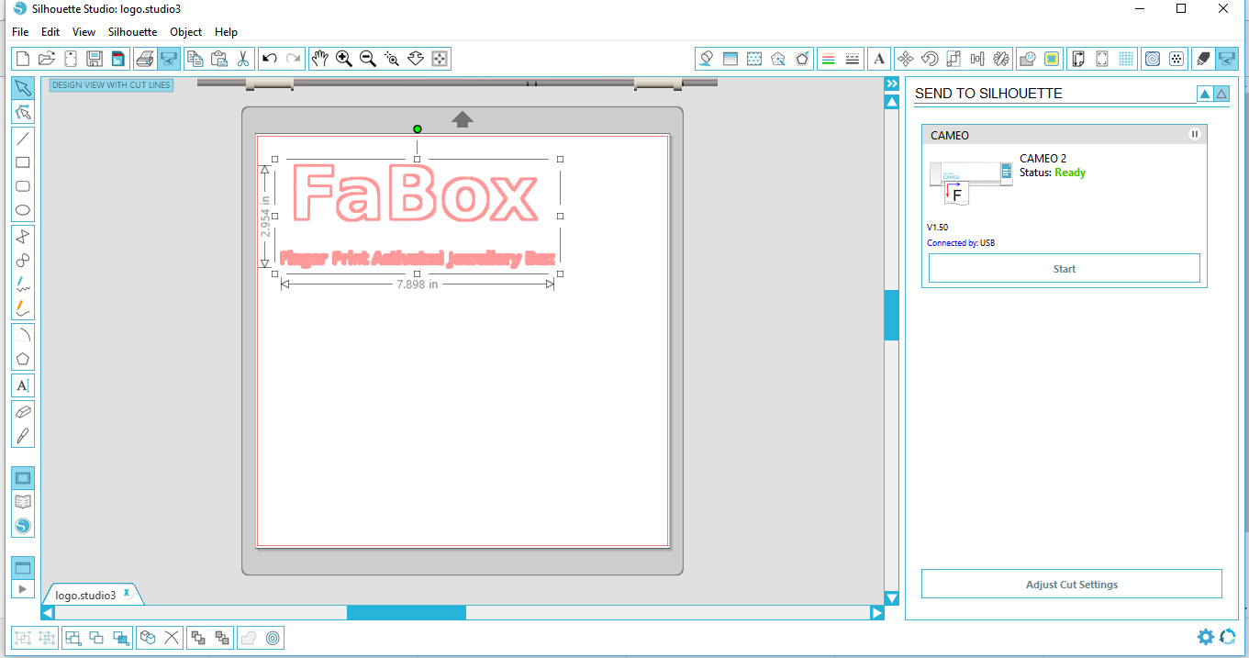Open the Object menu
1249x658 pixels.
[x=186, y=32]
